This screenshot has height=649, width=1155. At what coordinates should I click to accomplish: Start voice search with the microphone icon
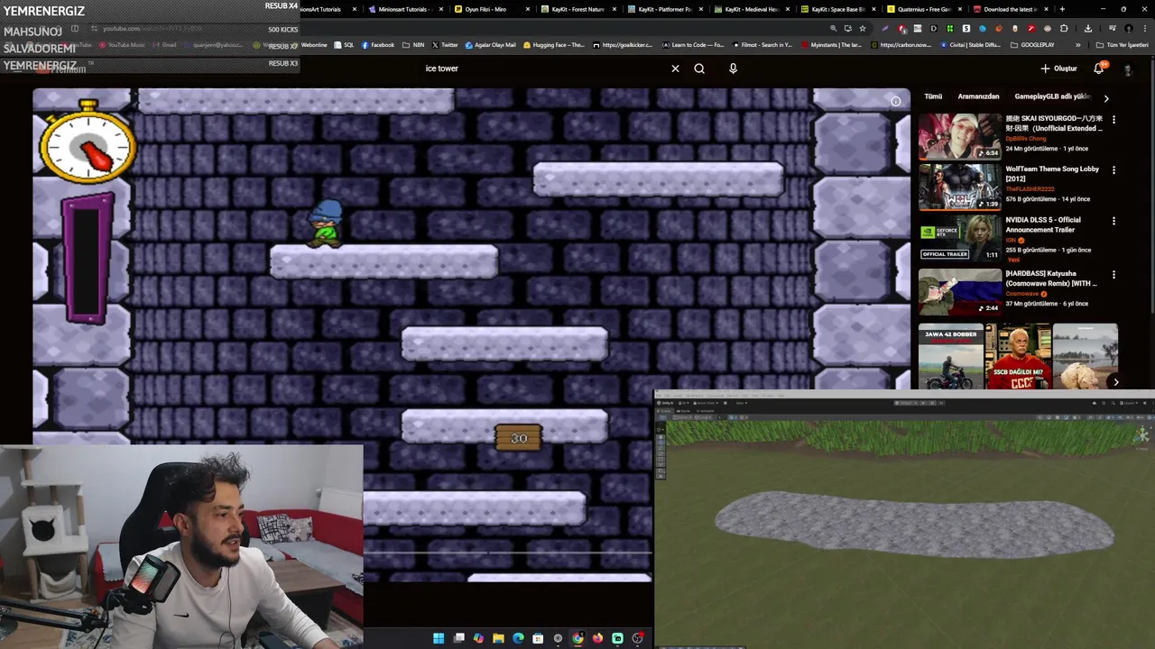pyautogui.click(x=733, y=69)
